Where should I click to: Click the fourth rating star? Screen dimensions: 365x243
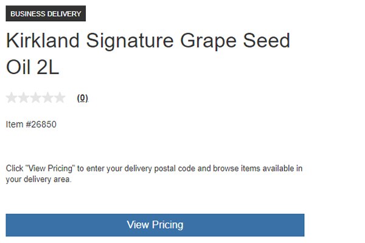47,98
